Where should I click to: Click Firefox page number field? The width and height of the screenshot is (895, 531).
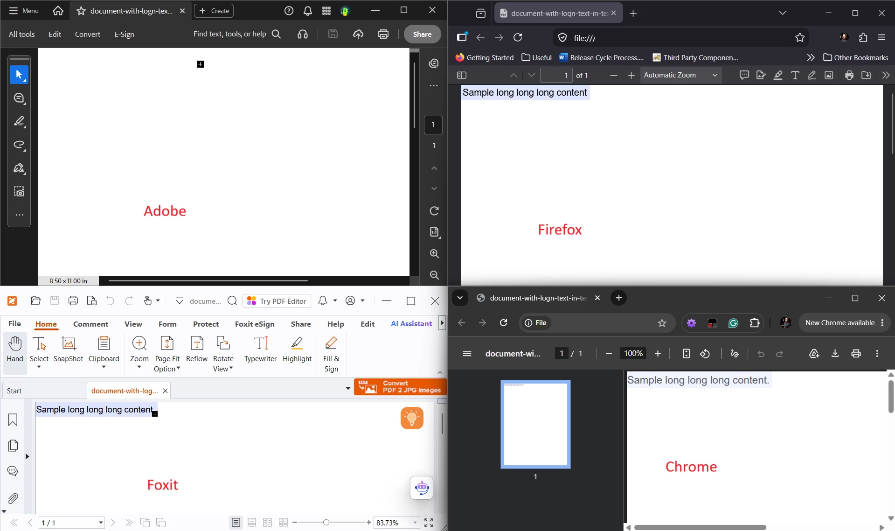(x=556, y=75)
